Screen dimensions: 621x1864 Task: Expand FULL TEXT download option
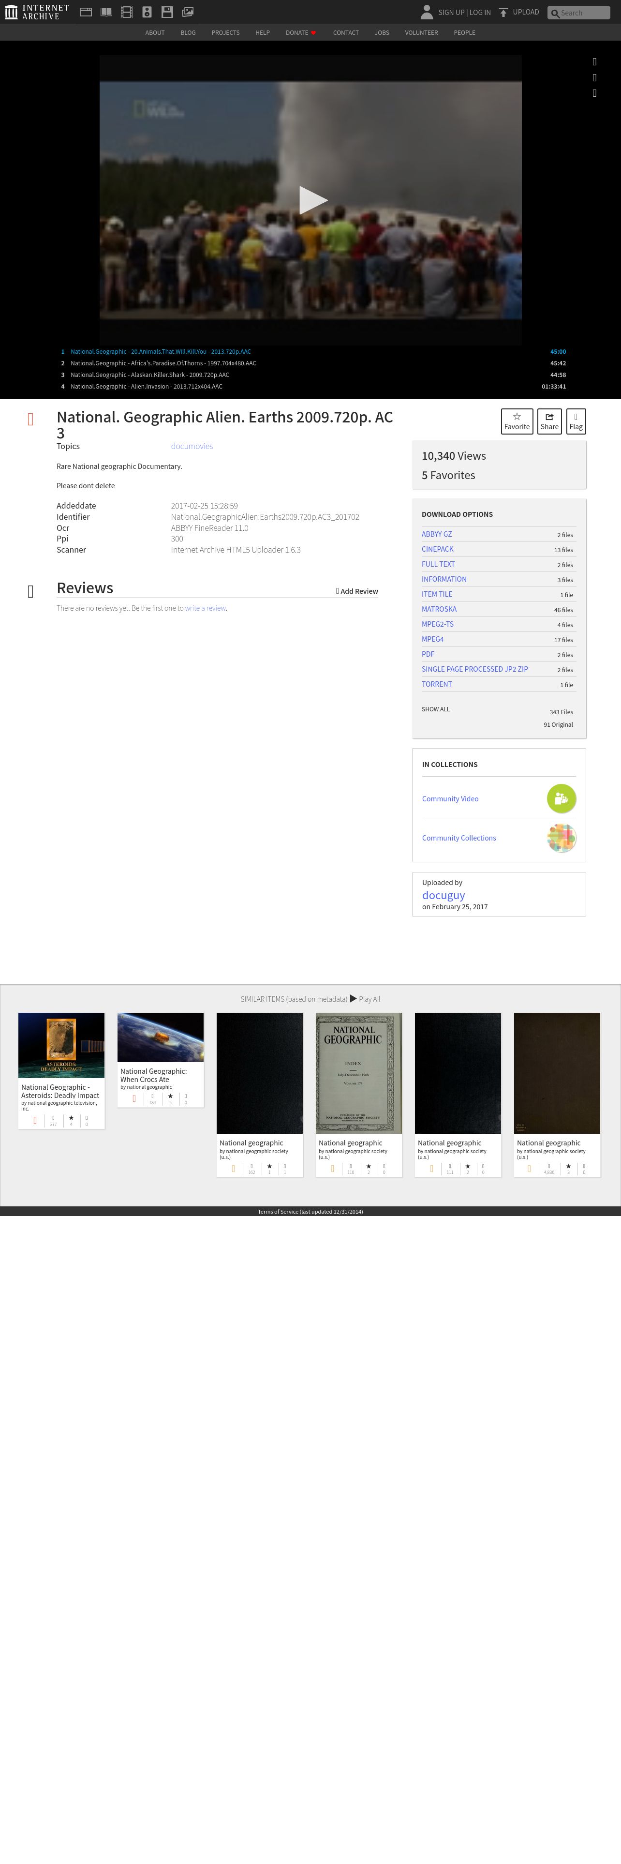click(x=438, y=564)
